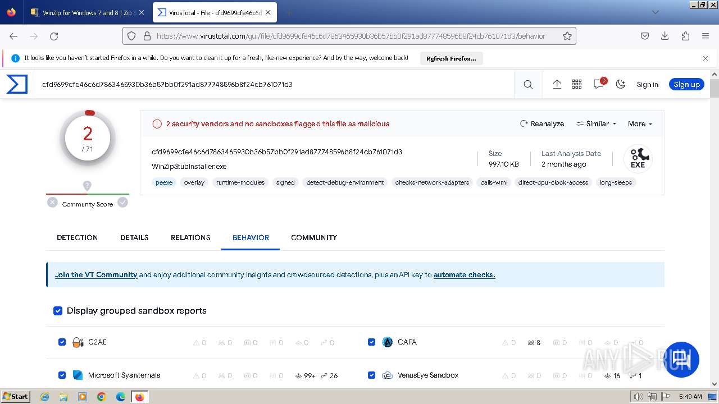Viewport: 719px width, 404px height.
Task: Select the BEHAVIOR tab
Action: tap(251, 238)
